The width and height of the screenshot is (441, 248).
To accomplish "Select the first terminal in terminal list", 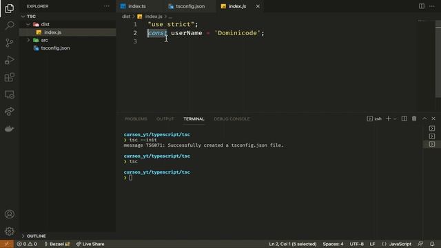I will 432,128.
